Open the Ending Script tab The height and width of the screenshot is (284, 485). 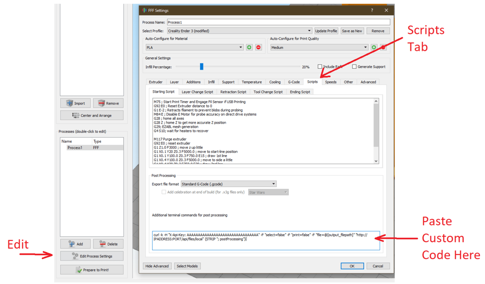coord(300,92)
